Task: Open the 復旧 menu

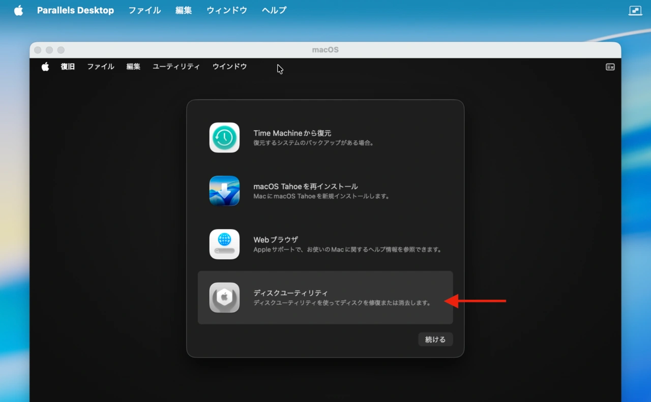Action: point(68,67)
